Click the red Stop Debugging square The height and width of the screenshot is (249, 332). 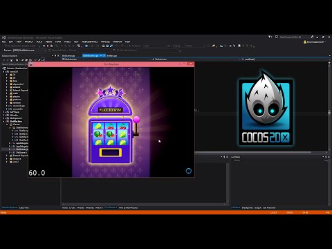click(x=48, y=46)
